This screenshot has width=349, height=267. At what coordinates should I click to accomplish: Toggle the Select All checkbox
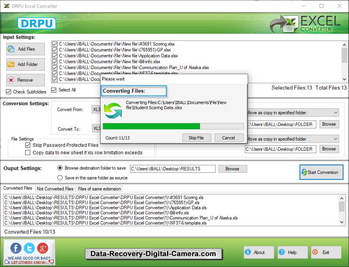(x=53, y=90)
